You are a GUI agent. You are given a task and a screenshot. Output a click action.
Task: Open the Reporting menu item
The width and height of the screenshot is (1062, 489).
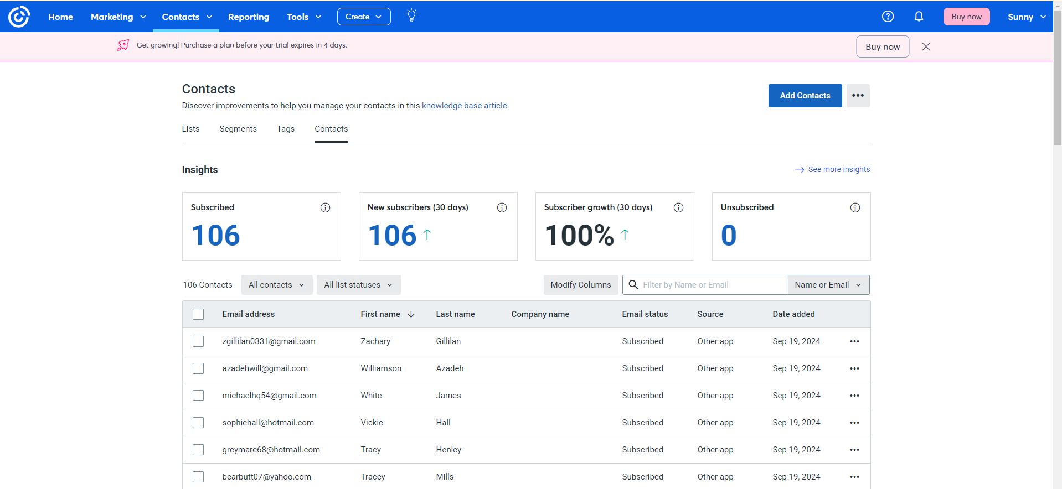click(249, 17)
